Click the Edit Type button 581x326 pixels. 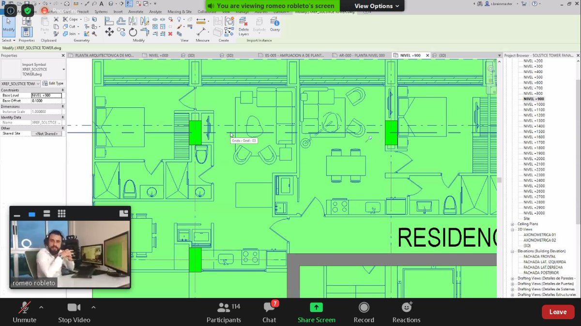click(53, 83)
